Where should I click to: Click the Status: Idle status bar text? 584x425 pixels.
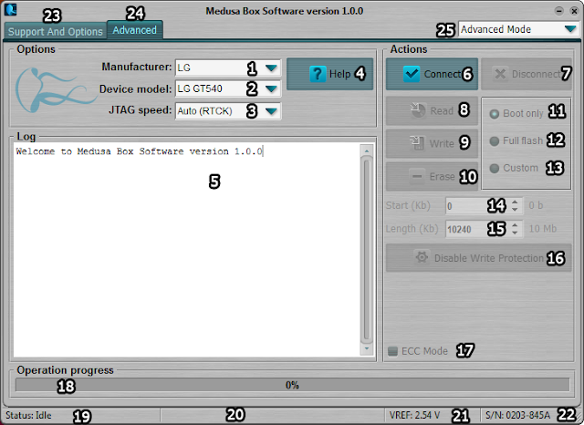tap(28, 415)
